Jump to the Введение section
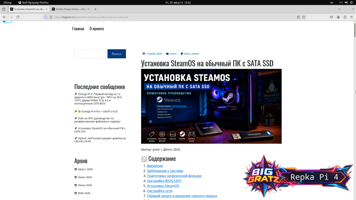356x200 pixels. [155, 166]
